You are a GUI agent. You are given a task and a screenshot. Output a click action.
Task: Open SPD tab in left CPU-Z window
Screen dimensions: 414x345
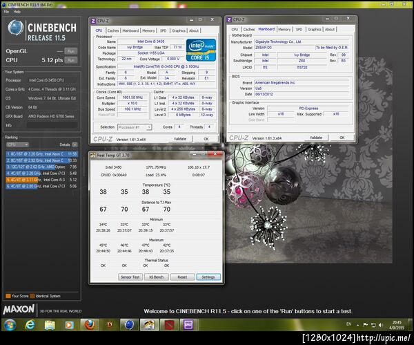pyautogui.click(x=164, y=30)
